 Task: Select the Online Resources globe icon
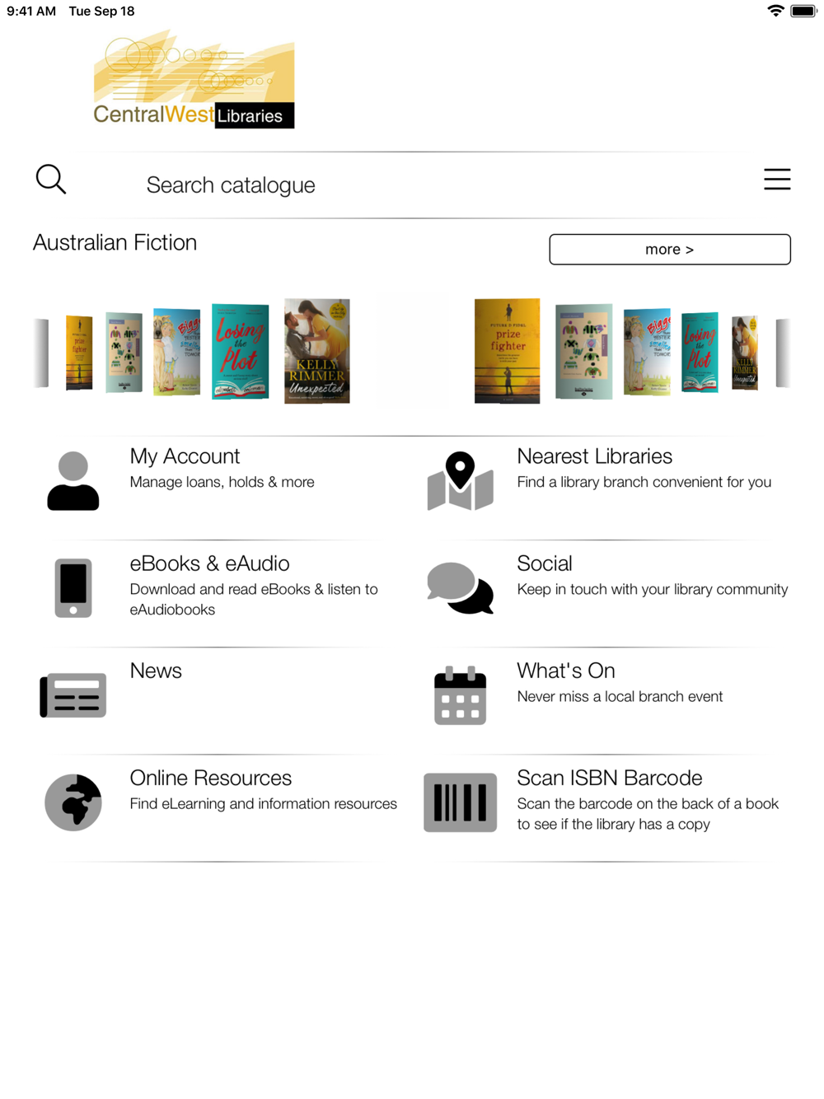(73, 802)
